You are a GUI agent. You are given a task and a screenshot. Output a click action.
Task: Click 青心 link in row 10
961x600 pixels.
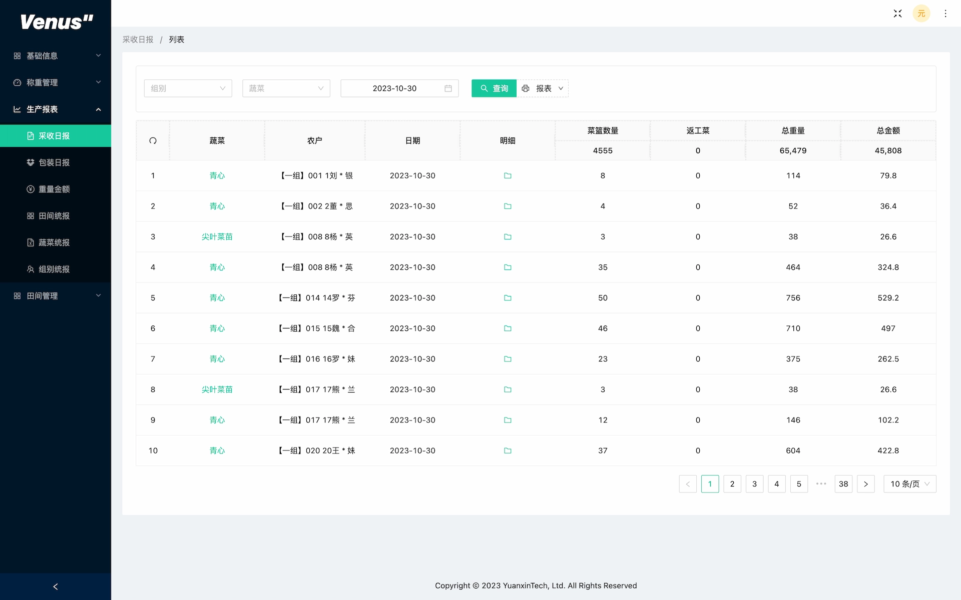click(217, 450)
